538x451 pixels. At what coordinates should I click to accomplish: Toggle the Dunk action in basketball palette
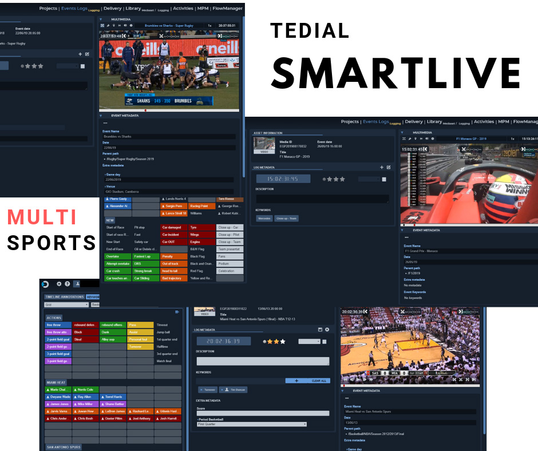(113, 333)
